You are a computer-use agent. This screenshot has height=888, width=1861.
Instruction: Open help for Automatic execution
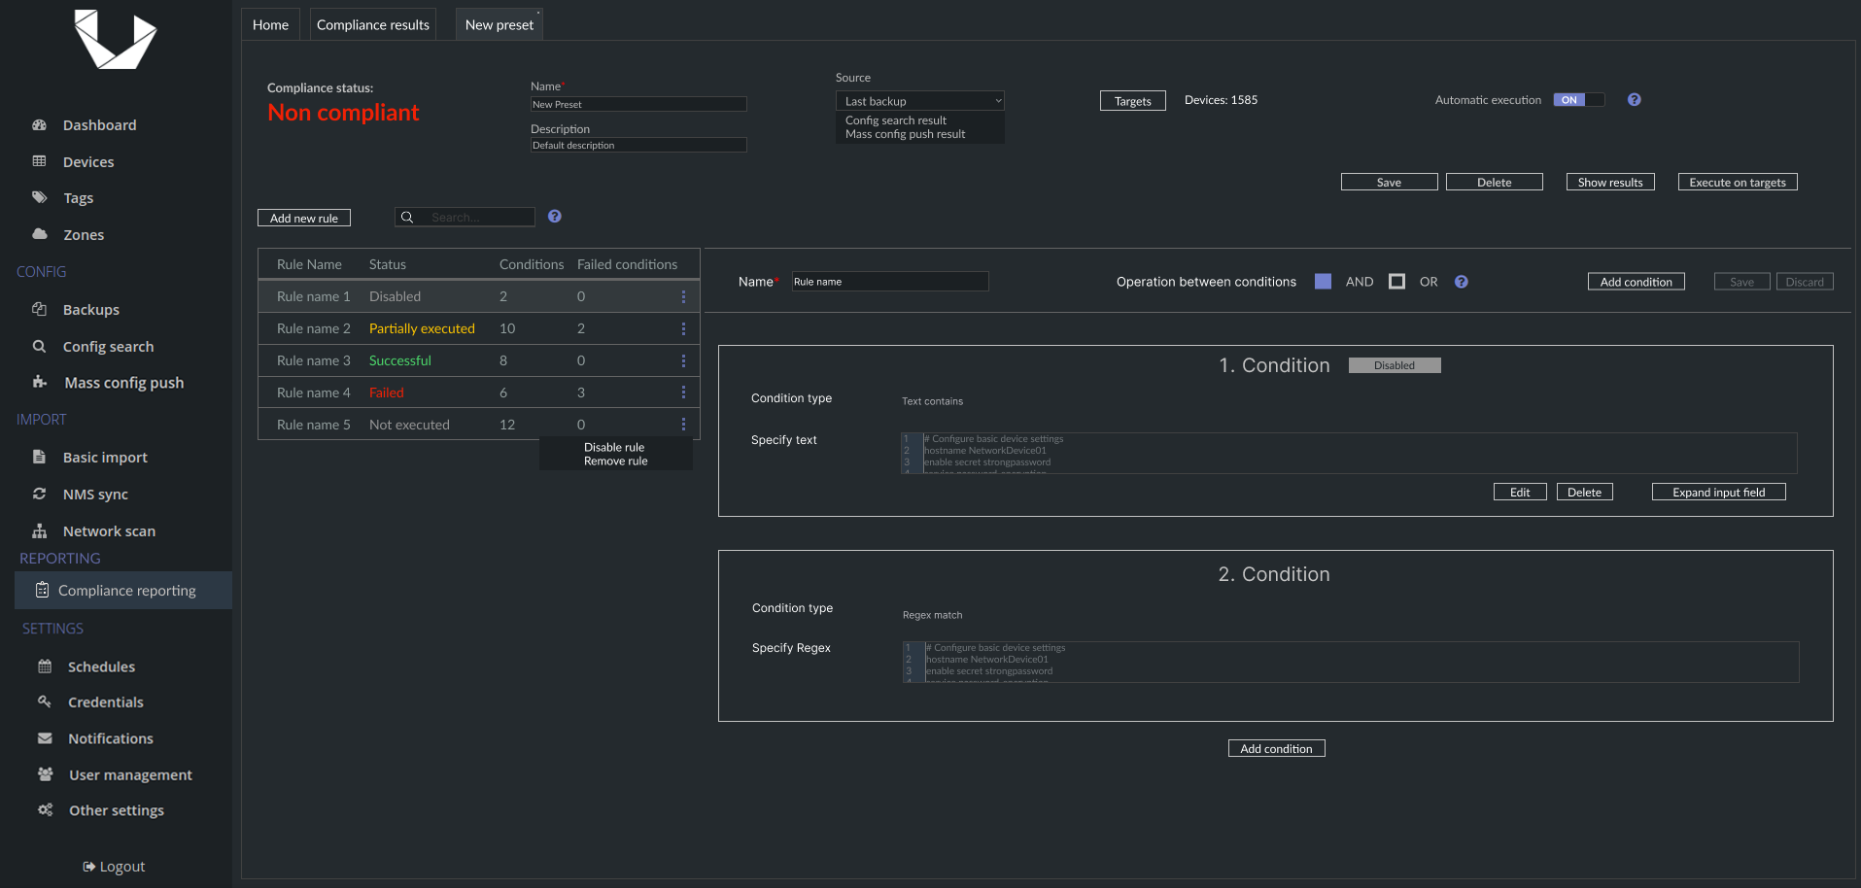tap(1635, 100)
